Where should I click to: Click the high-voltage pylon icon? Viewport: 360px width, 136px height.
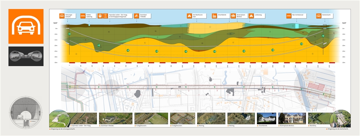point(106,16)
